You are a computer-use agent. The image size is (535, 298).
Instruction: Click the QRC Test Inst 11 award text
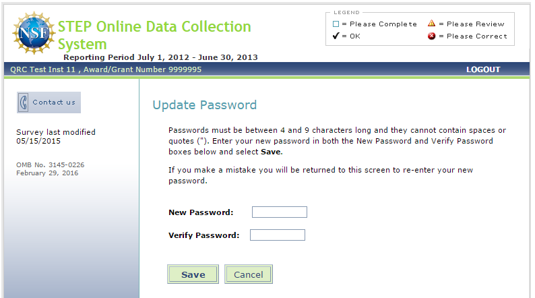pyautogui.click(x=105, y=69)
